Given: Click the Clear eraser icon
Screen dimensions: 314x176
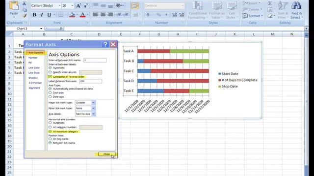Looking at the screenshot, I should click(x=270, y=16).
